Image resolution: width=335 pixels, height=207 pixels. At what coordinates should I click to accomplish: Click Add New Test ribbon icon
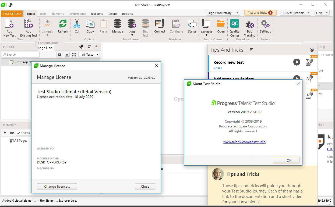tap(9, 24)
